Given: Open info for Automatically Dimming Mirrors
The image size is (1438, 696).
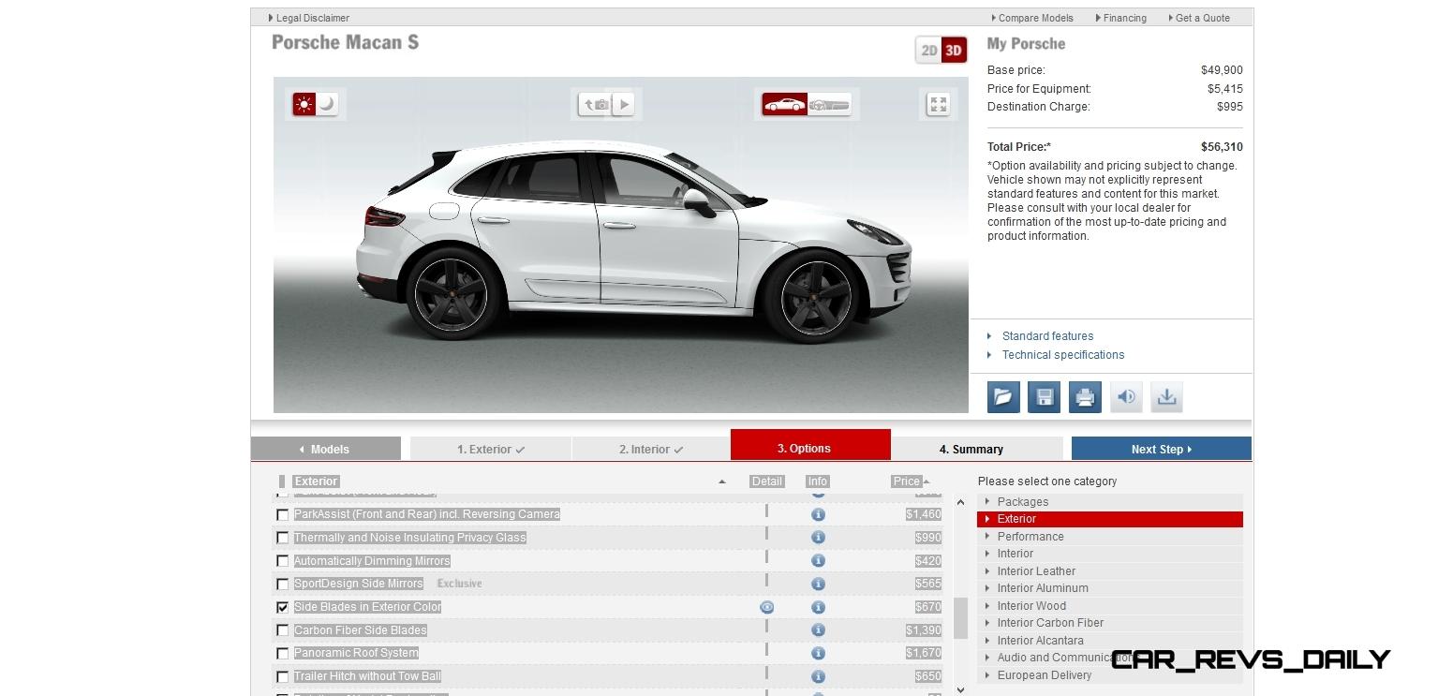Looking at the screenshot, I should [x=818, y=560].
